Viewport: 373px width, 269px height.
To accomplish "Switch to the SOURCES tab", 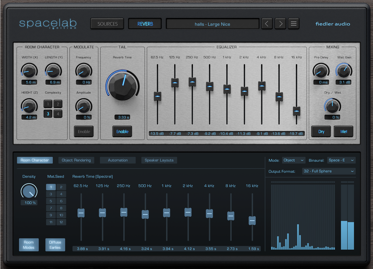I will (x=107, y=23).
